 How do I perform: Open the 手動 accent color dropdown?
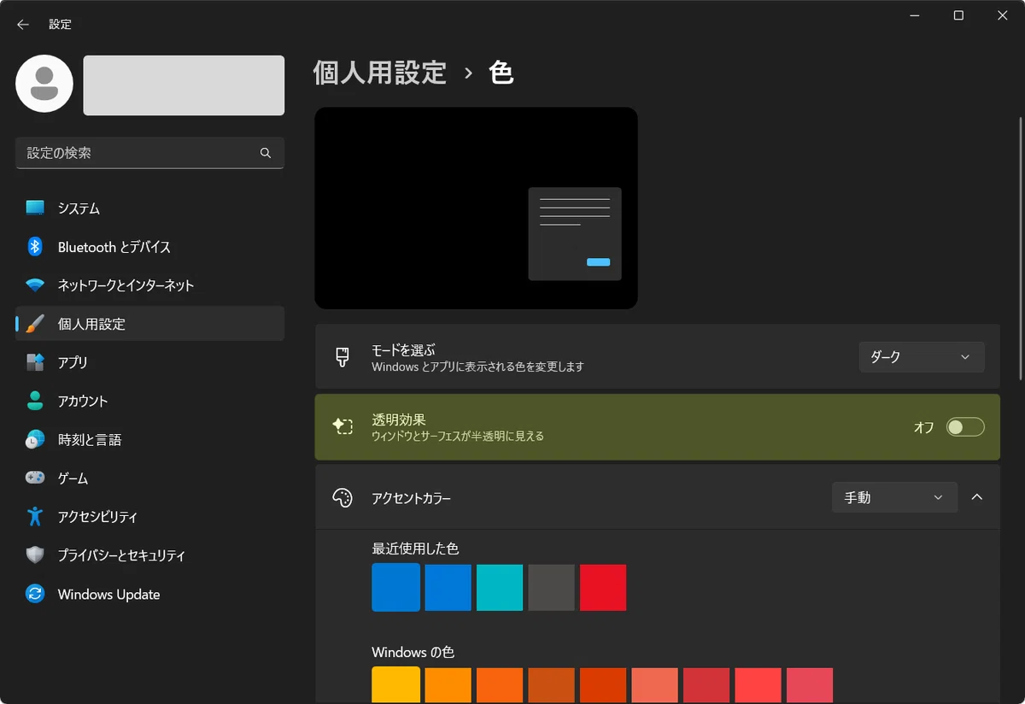[x=894, y=497]
